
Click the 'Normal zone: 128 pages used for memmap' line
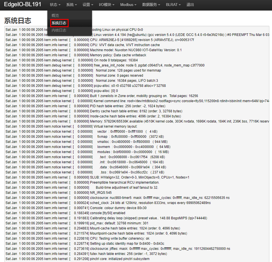[83, 70]
